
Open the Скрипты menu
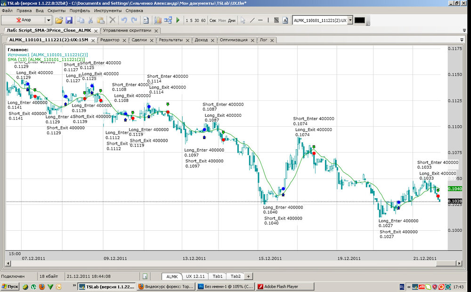[57, 10]
